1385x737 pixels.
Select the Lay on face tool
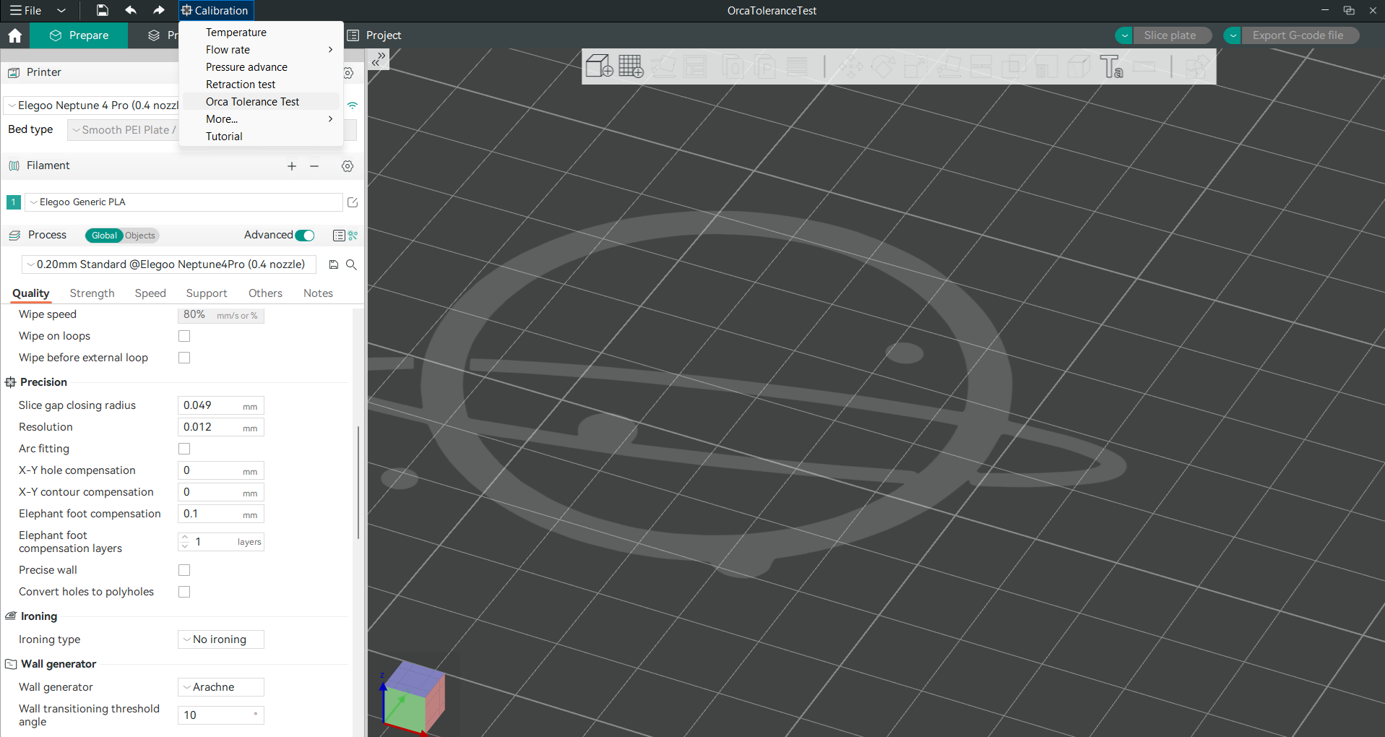click(949, 66)
